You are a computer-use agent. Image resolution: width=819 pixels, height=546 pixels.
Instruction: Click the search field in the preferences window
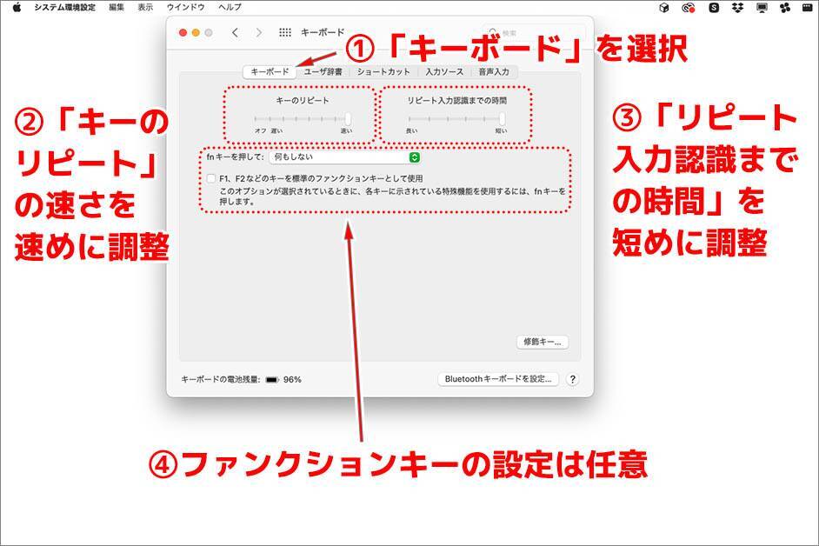click(x=534, y=32)
